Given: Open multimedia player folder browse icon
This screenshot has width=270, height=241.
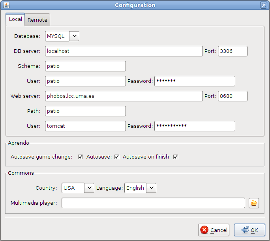Looking at the screenshot, I should (x=254, y=203).
